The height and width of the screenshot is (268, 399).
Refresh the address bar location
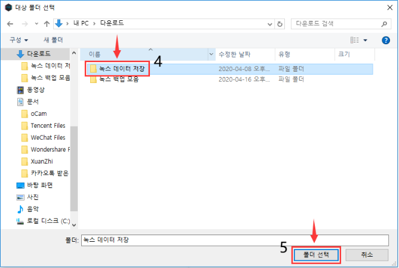click(x=280, y=24)
